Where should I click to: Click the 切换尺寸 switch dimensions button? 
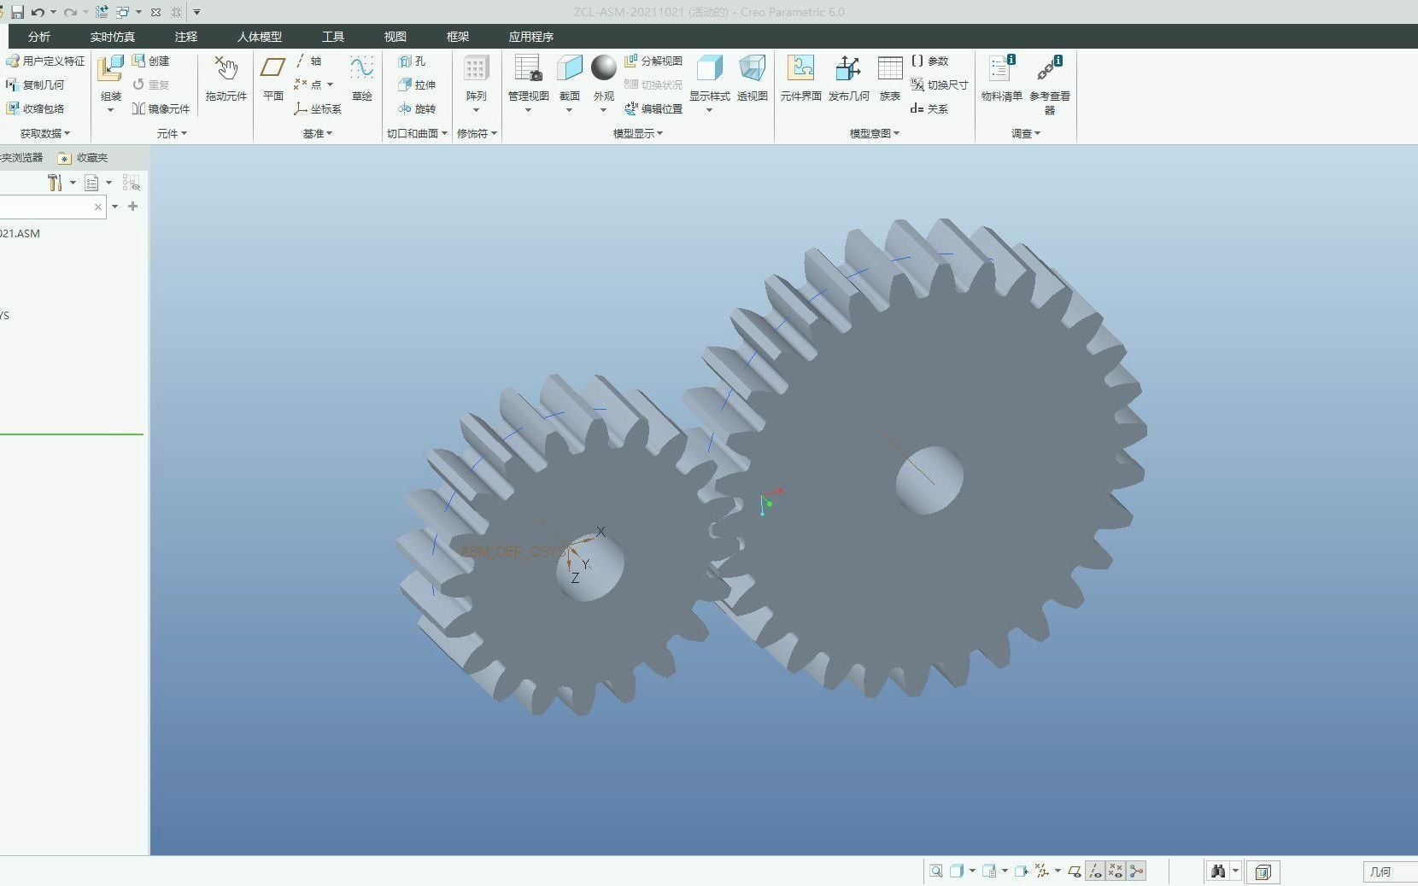939,85
